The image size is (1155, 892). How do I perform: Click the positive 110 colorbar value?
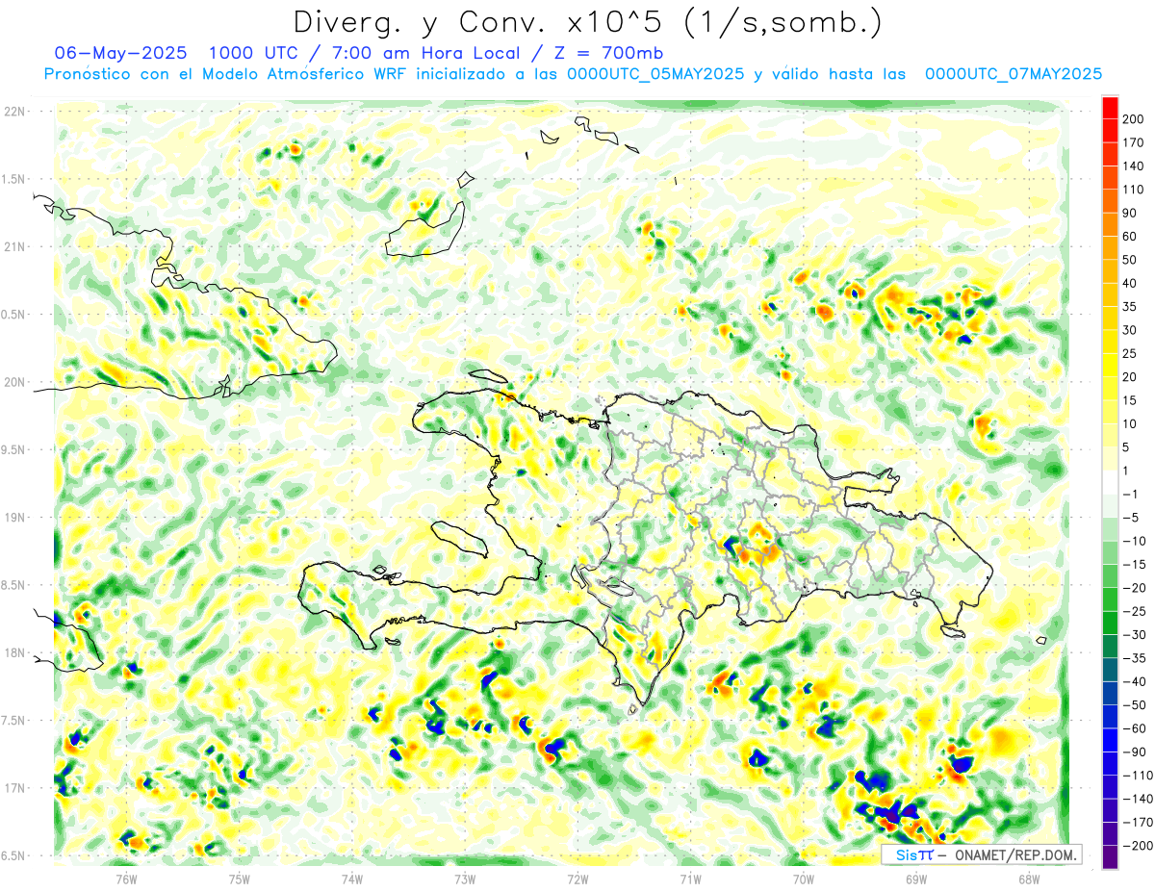(1135, 190)
